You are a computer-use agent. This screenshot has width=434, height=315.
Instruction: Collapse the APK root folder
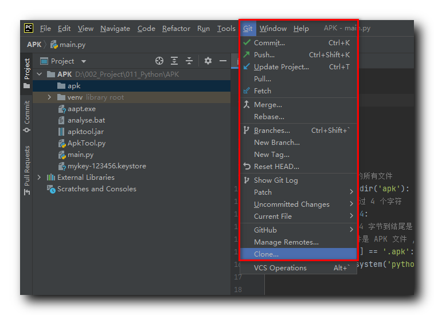pyautogui.click(x=40, y=74)
